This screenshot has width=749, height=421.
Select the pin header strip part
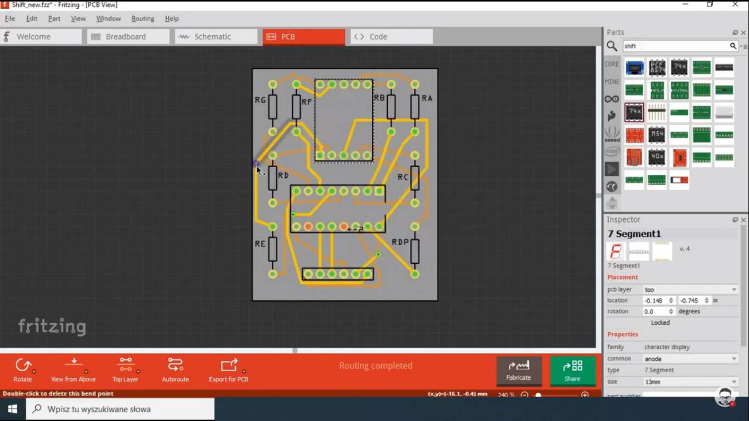tap(657, 112)
